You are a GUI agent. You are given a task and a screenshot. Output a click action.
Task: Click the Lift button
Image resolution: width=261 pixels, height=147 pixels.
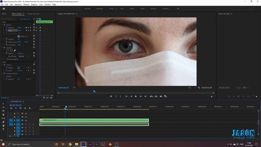click(x=151, y=96)
